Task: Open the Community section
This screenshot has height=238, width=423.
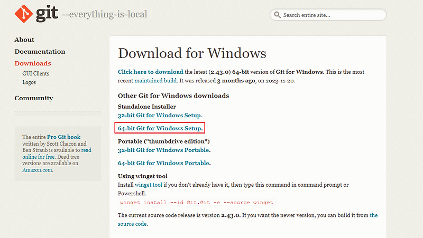Action: (x=34, y=98)
